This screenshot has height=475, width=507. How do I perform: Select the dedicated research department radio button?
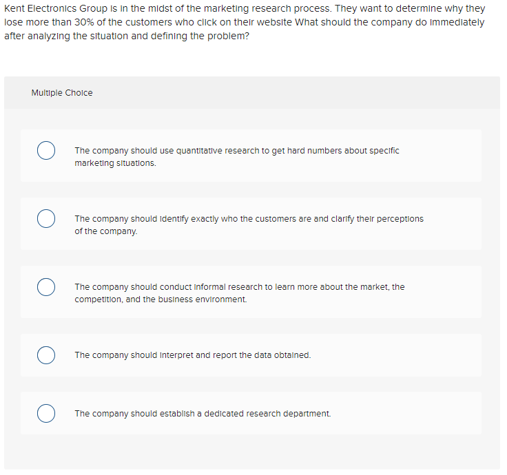(46, 413)
